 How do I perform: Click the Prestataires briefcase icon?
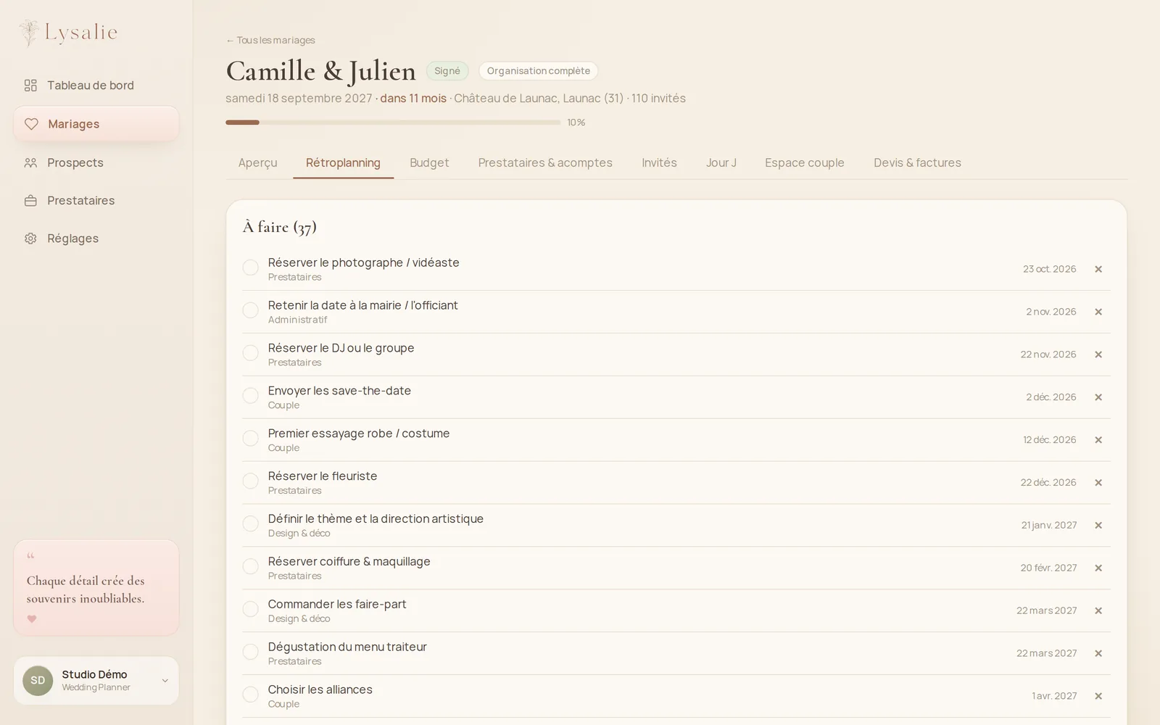(30, 201)
